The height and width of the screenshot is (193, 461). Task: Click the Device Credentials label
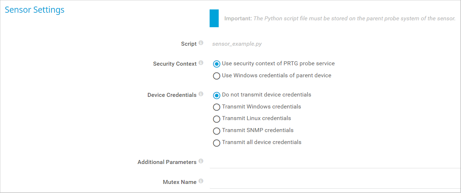[x=172, y=95]
